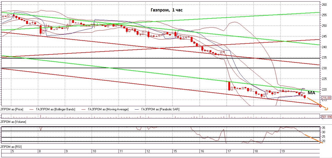The height and width of the screenshot is (158, 332).
Task: Click date label 5 on time axis
Action: pos(13,151)
